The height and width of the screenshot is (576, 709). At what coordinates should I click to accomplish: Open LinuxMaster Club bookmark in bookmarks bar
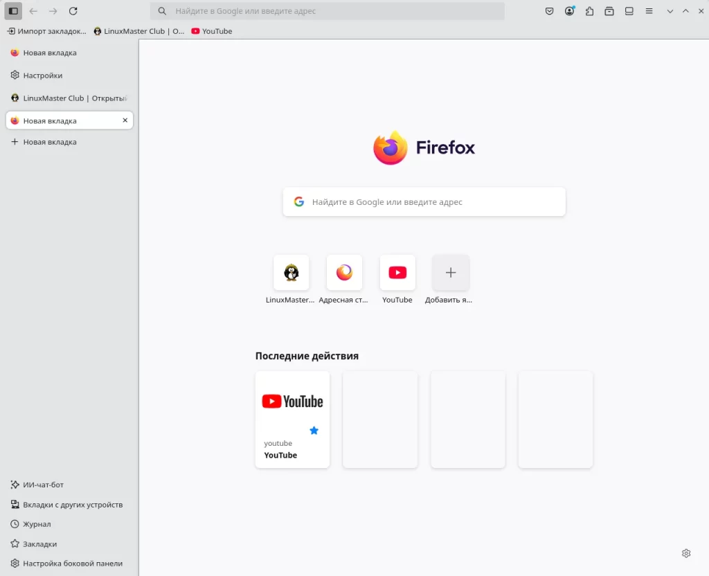[139, 31]
